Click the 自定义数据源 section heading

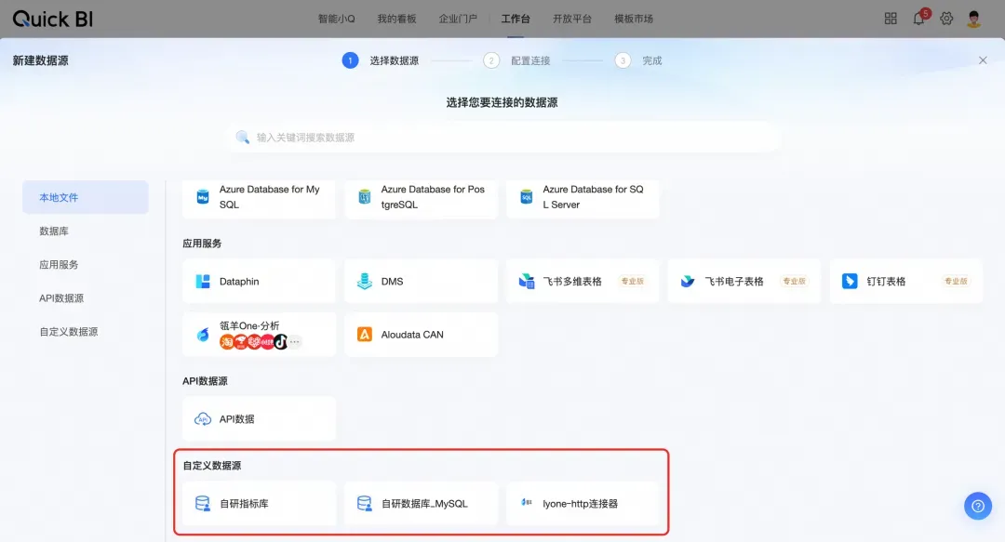pyautogui.click(x=211, y=466)
